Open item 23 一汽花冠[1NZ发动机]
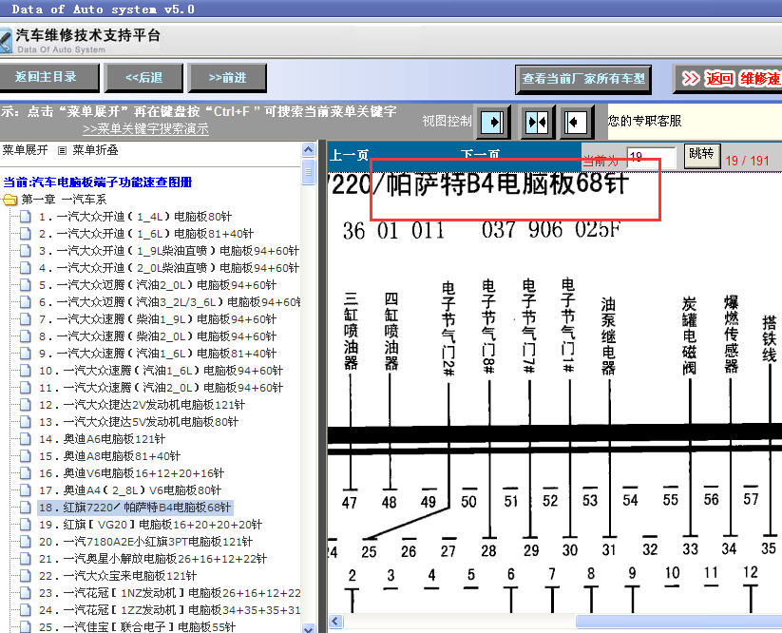 point(169,593)
